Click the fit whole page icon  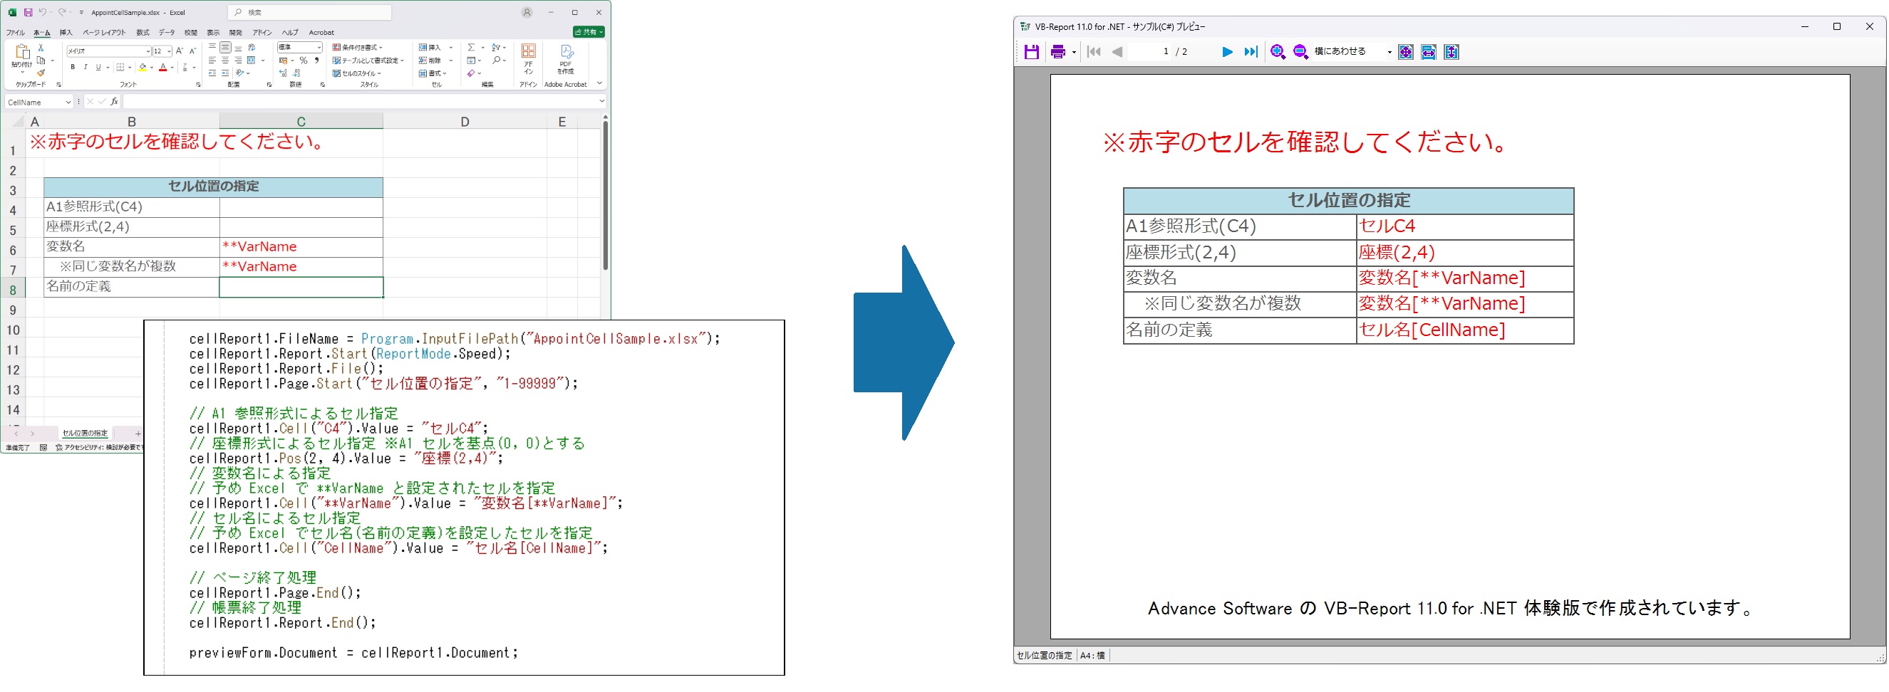(1405, 52)
